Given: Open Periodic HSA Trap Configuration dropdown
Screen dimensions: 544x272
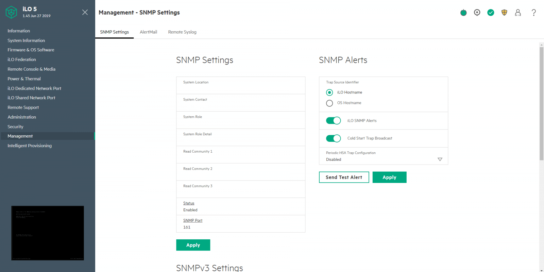Looking at the screenshot, I should pos(384,156).
